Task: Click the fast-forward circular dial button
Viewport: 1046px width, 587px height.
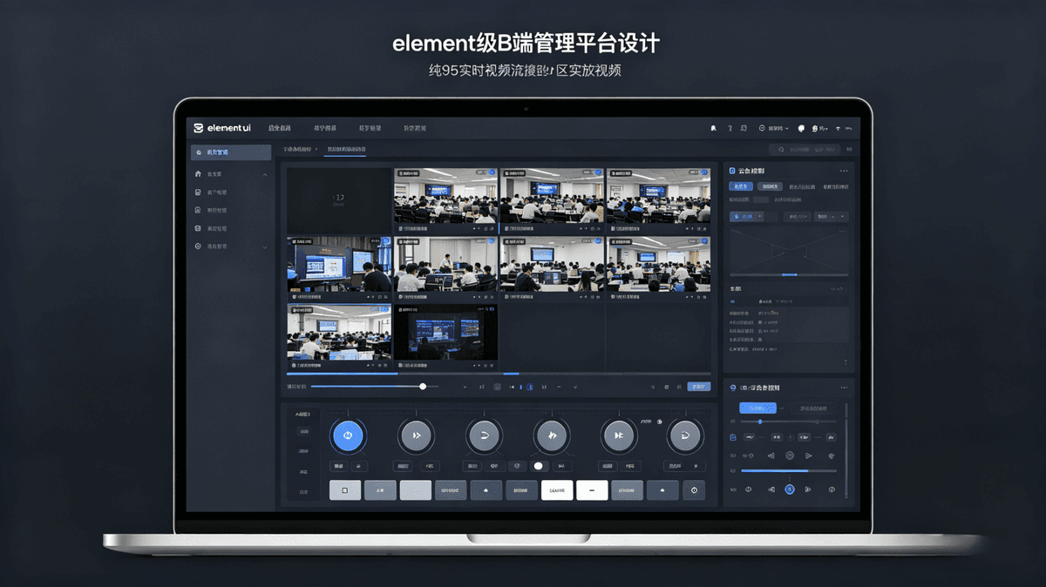Action: [x=551, y=435]
